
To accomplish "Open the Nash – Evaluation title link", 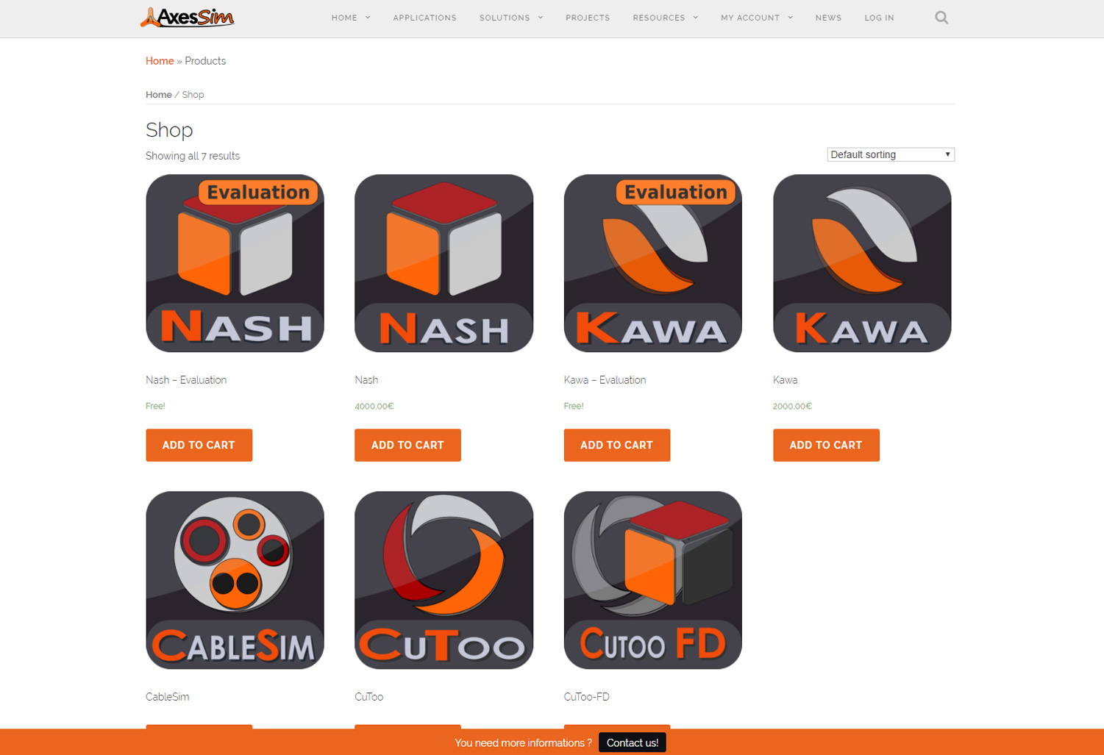I will tap(186, 380).
